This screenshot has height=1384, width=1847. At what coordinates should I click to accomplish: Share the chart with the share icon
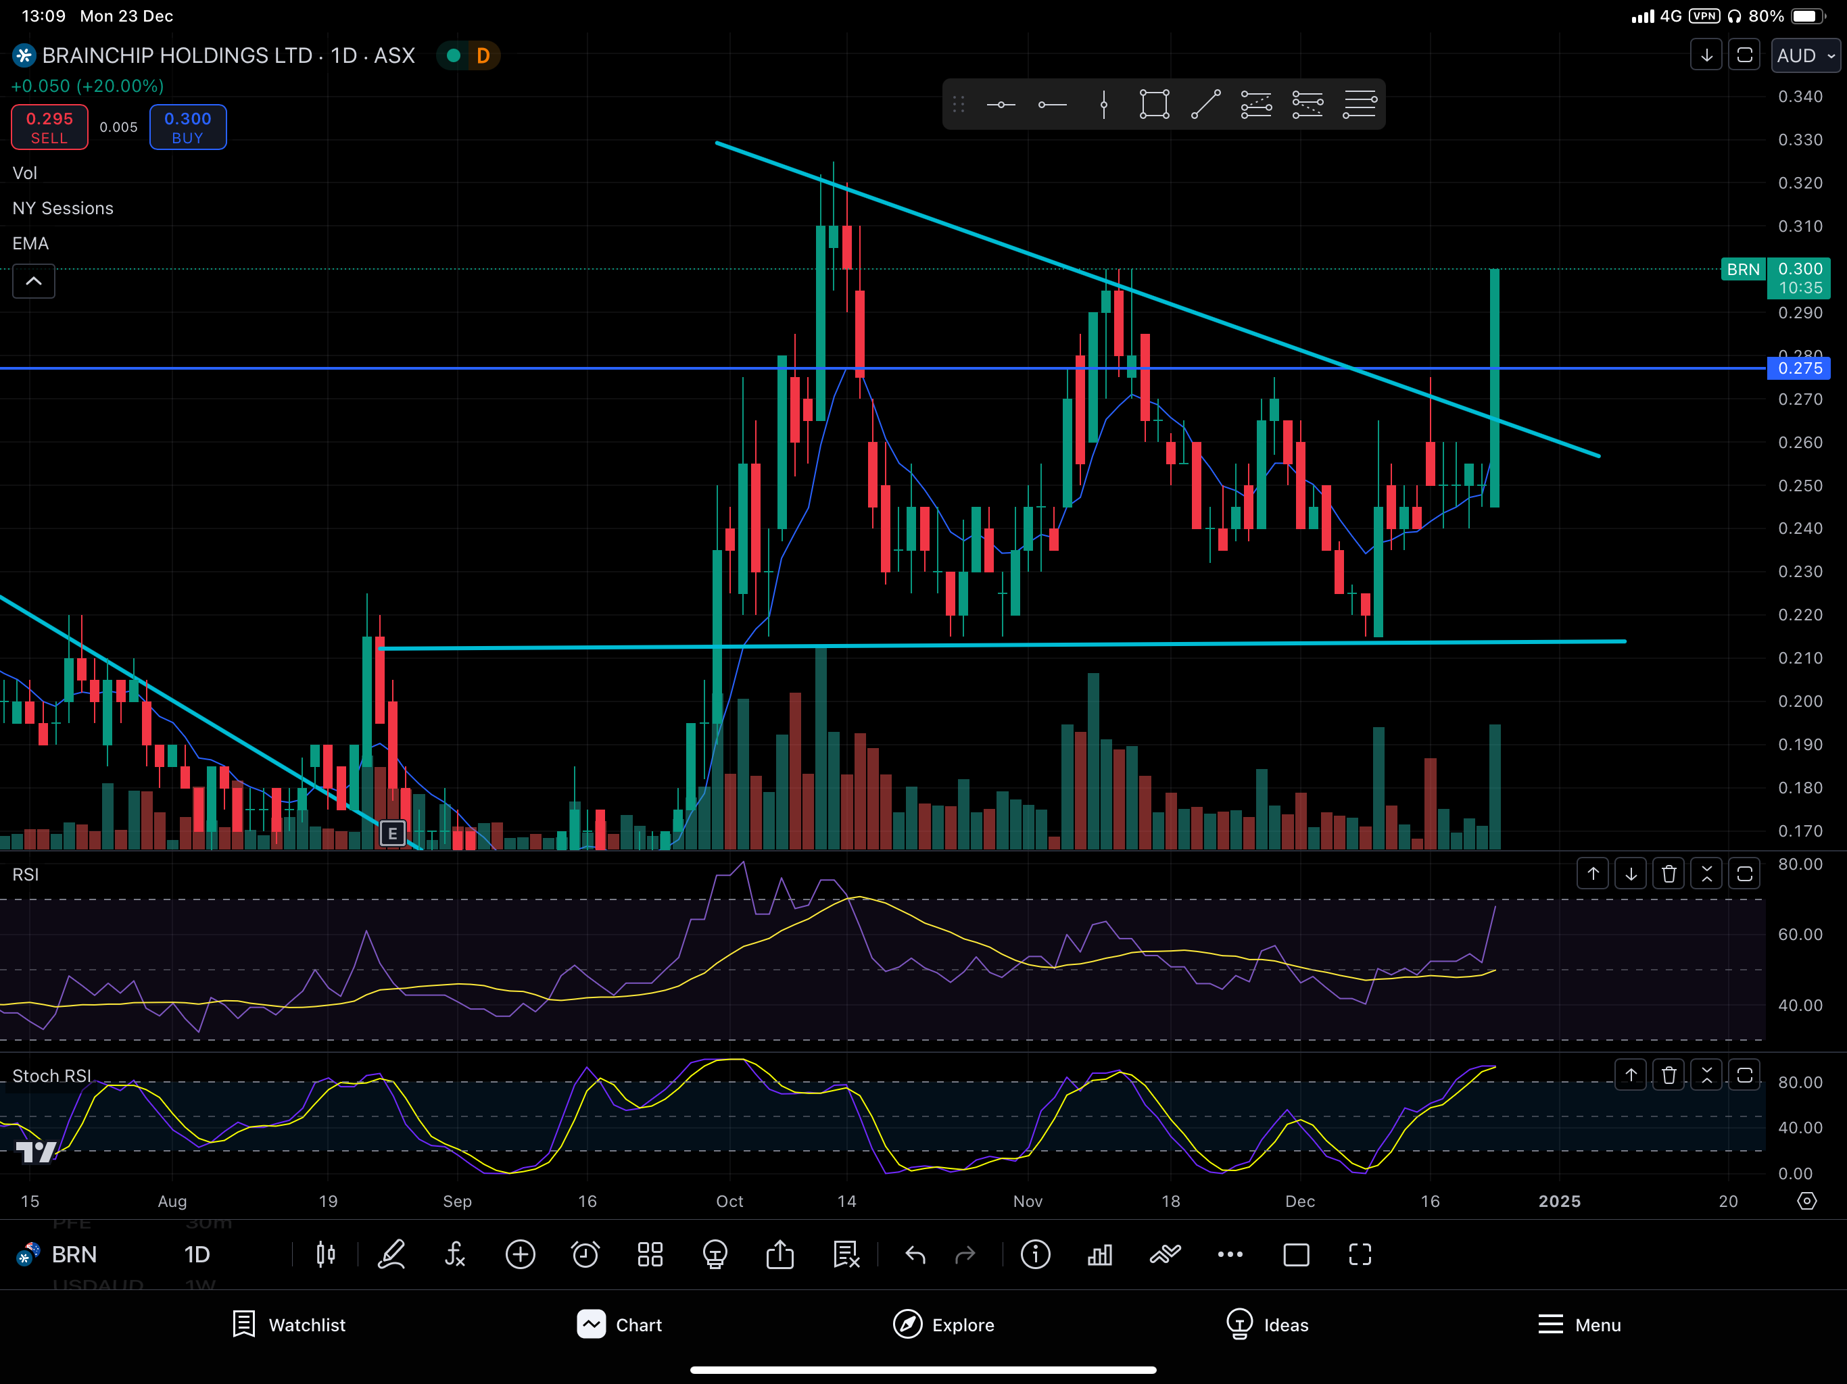click(780, 1255)
